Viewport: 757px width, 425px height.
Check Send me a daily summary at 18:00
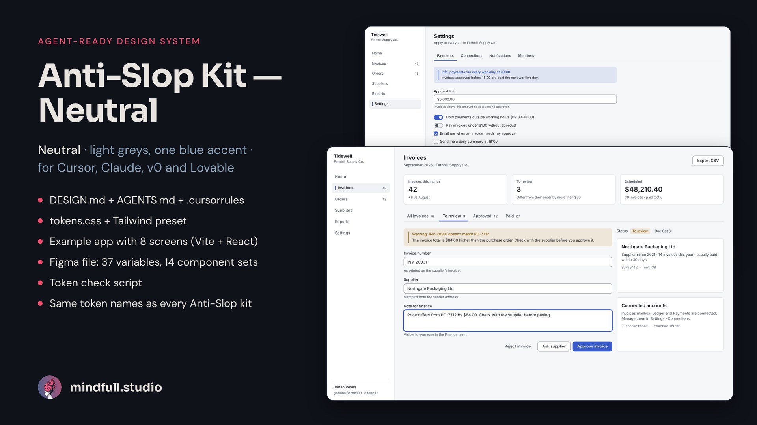(x=436, y=142)
